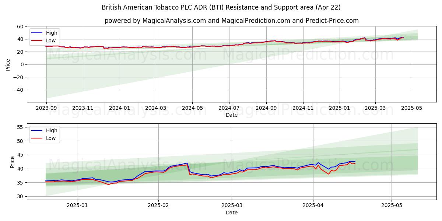Image resolution: width=442 pixels, height=221 pixels.
Task: Click the 2025-03 tick label on top chart
Action: pyautogui.click(x=375, y=108)
